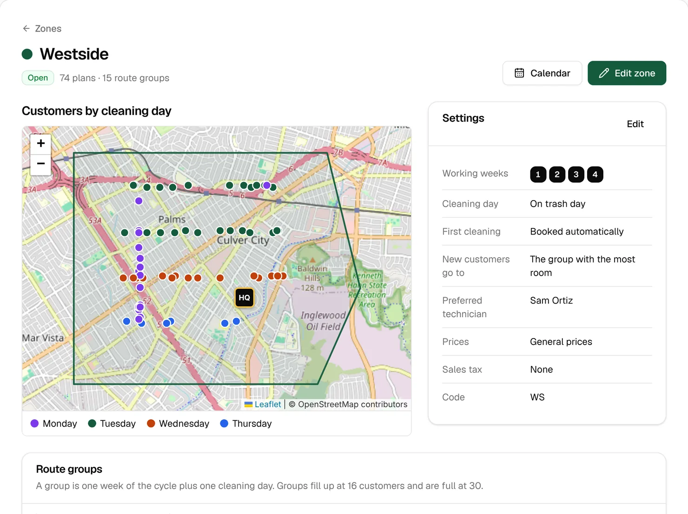Edit the Settings panel
The height and width of the screenshot is (514, 688).
635,124
